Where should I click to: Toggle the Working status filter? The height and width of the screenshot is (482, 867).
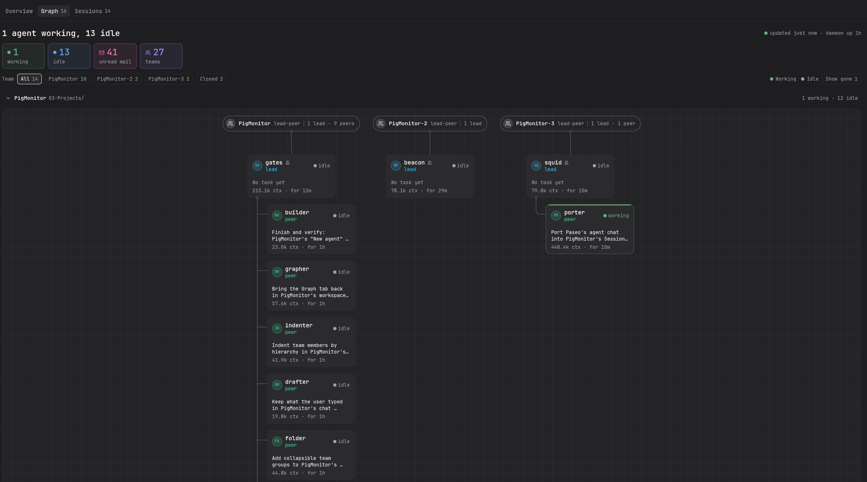coord(783,79)
